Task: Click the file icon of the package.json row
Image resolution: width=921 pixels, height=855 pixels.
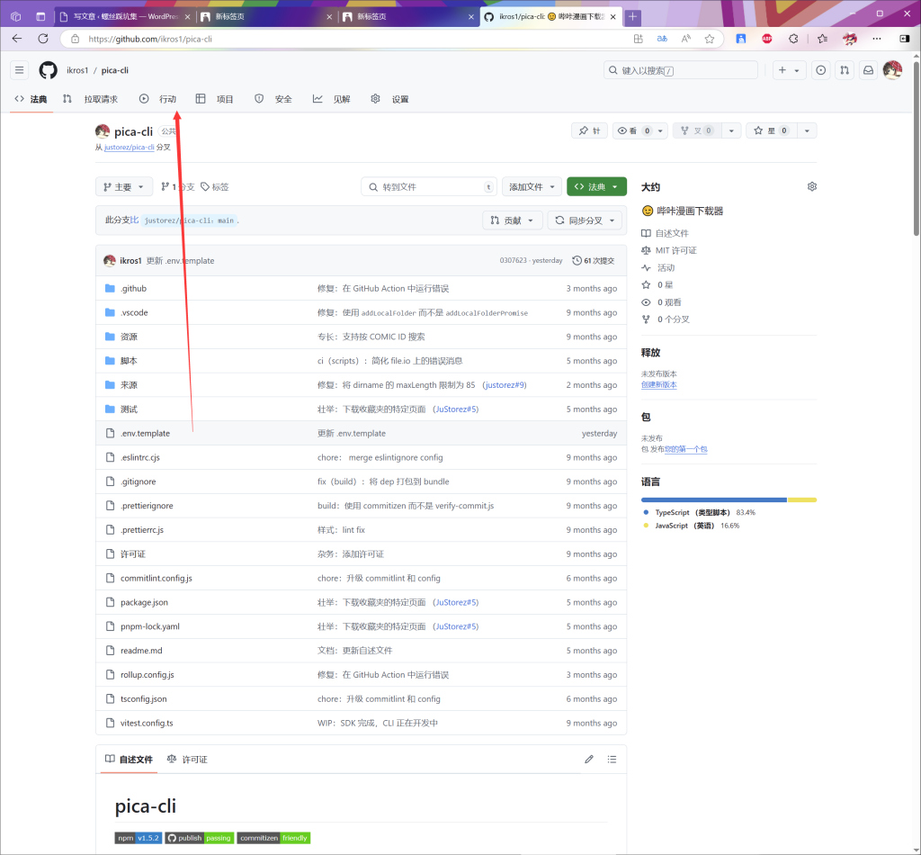Action: [x=110, y=602]
